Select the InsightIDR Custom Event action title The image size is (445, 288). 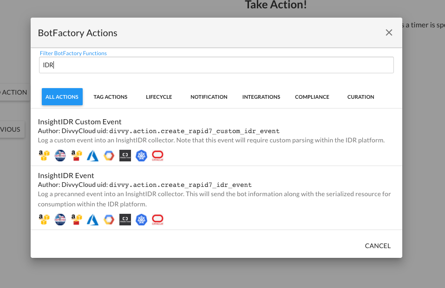[79, 122]
